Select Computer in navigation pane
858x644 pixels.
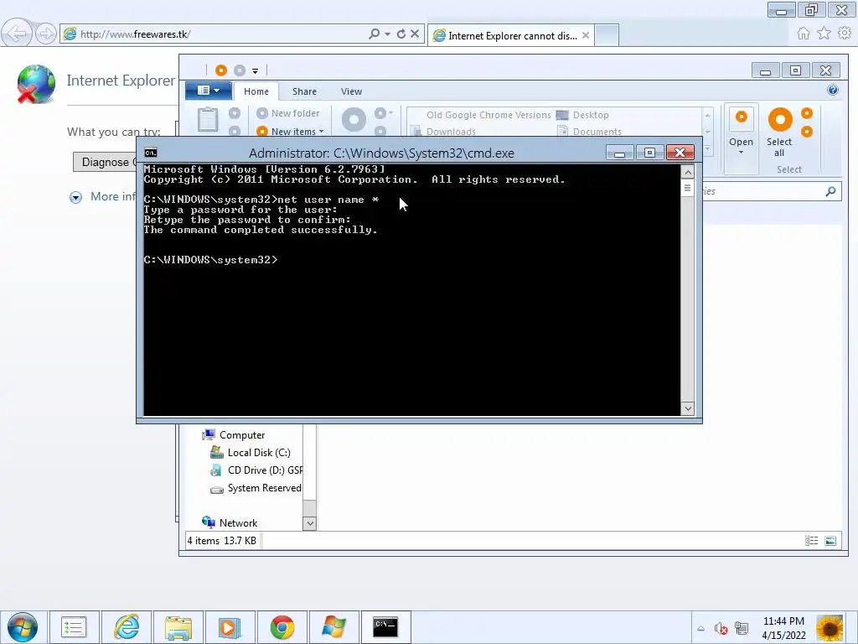click(234, 435)
